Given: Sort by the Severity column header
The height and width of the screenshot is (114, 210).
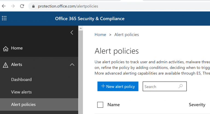Looking at the screenshot, I should [197, 105].
